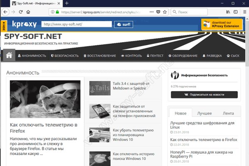The width and height of the screenshot is (249, 166).
Task: Click the download KProxy Extension banner
Action: [x=222, y=24]
